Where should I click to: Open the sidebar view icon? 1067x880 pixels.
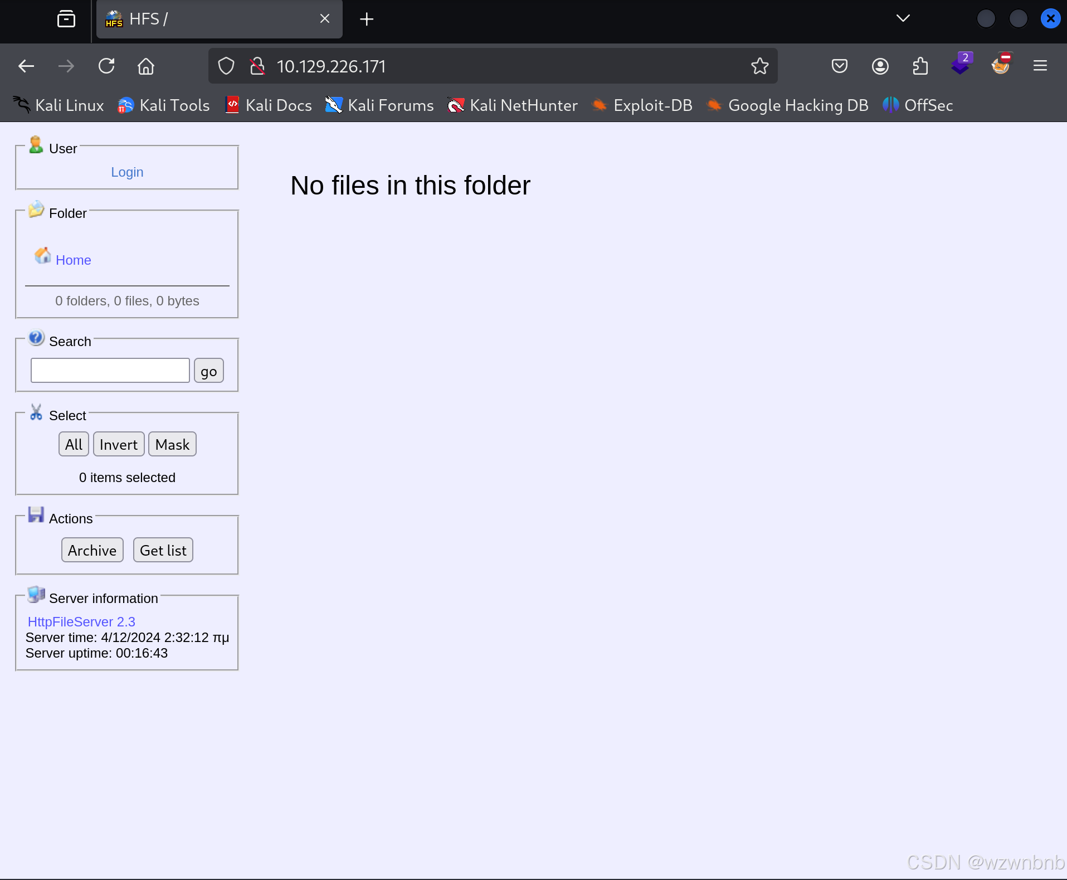[x=65, y=18]
